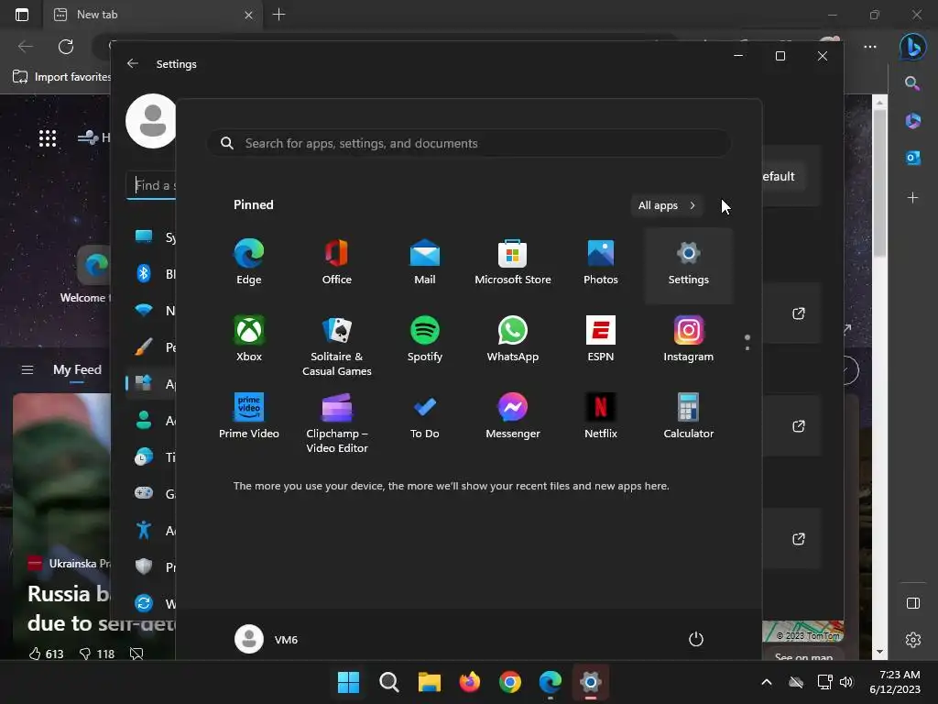Show hidden system tray icons
The width and height of the screenshot is (938, 704).
(x=767, y=682)
